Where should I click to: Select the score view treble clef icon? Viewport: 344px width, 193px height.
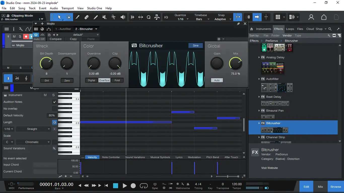pos(26,78)
